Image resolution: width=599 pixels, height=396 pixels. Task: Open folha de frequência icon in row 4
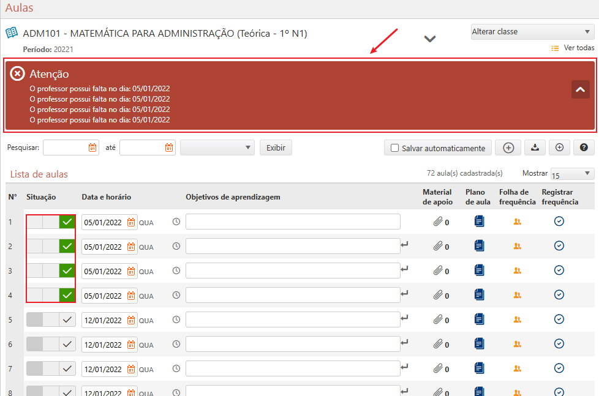tap(518, 295)
